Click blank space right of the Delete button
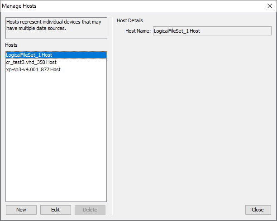This screenshot has height=221, width=277. 109,210
